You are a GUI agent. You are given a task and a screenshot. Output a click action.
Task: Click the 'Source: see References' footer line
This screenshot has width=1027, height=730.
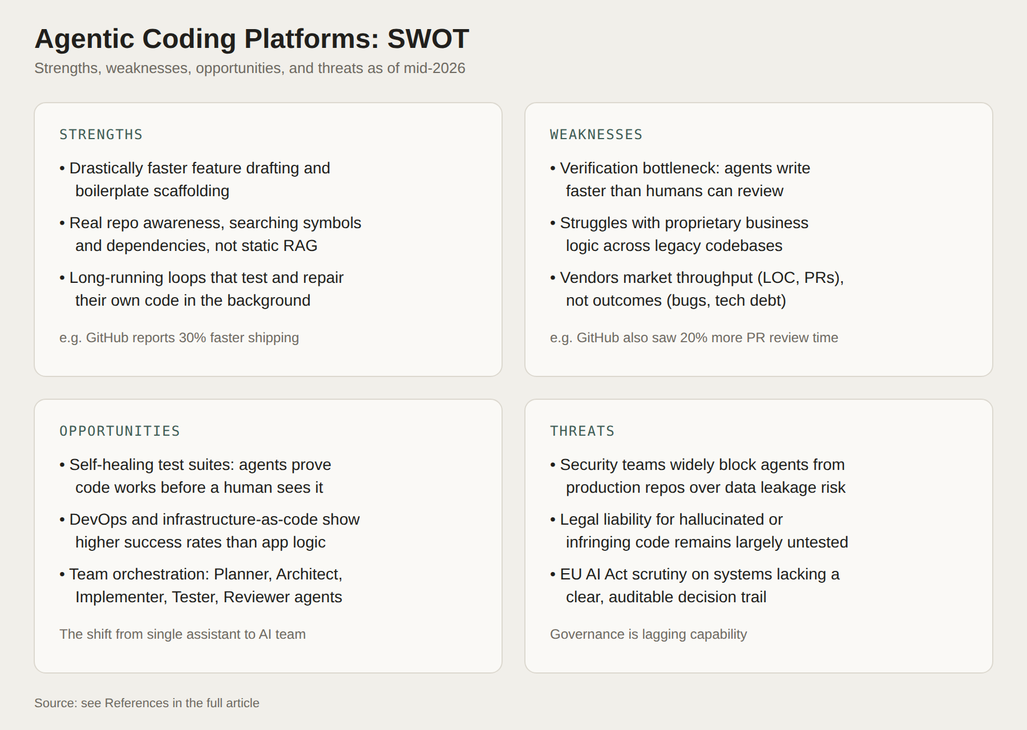tap(147, 703)
